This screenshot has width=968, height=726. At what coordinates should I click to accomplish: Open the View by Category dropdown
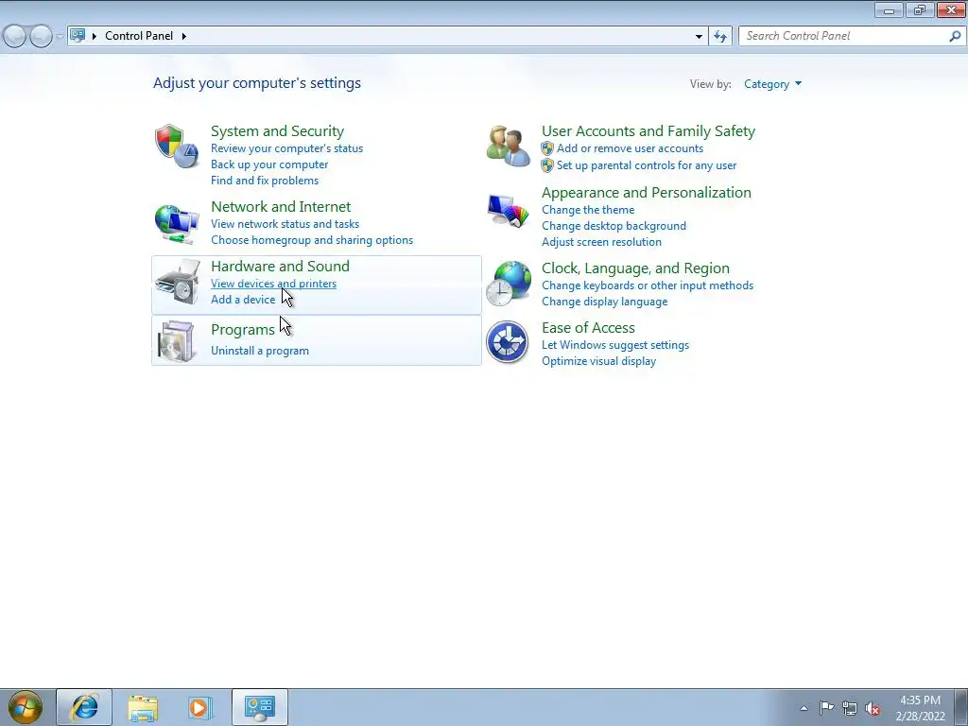coord(773,84)
